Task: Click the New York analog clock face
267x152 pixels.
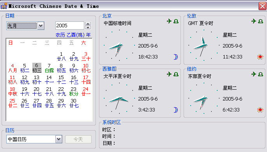Action: point(204,98)
